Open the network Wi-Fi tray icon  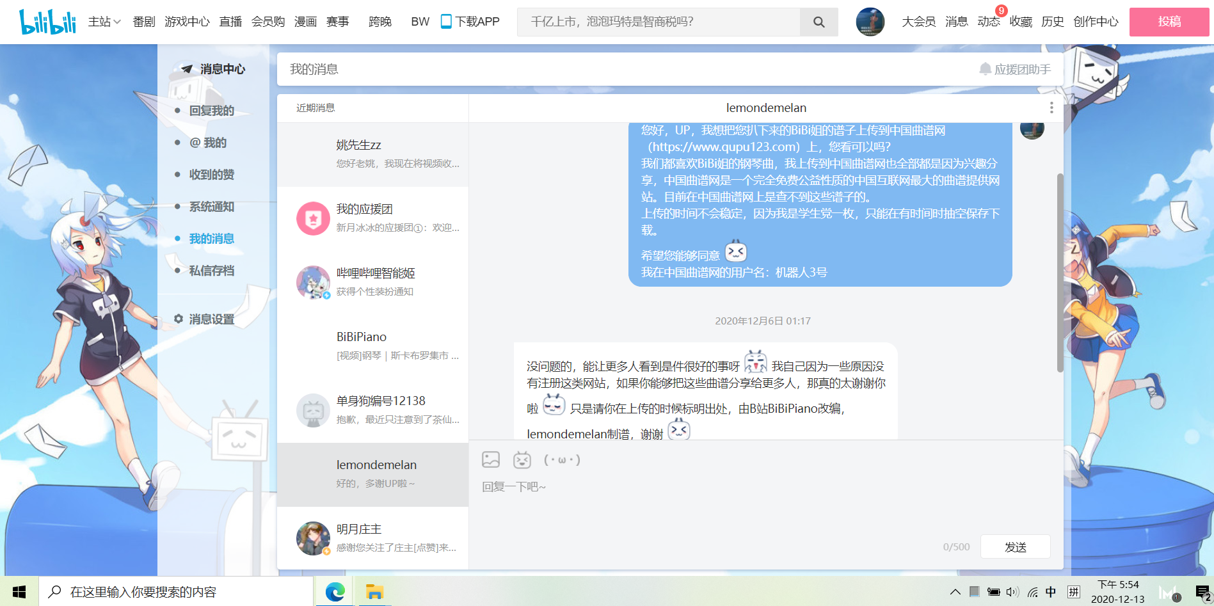point(1032,592)
